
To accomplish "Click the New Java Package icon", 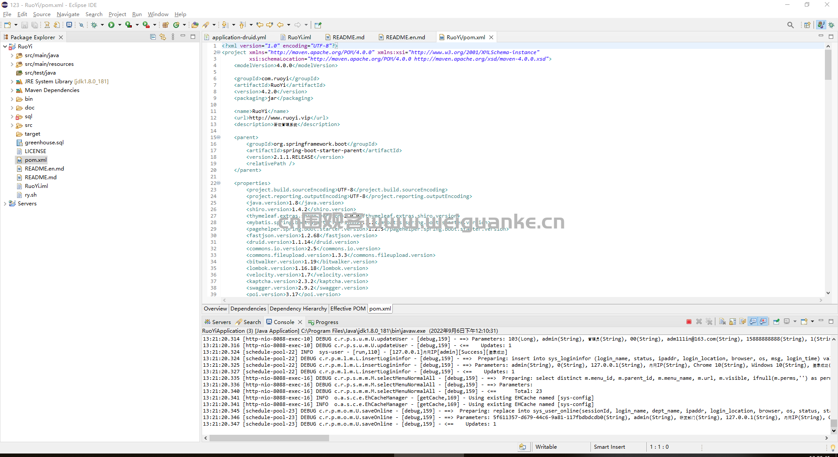I will (x=165, y=25).
